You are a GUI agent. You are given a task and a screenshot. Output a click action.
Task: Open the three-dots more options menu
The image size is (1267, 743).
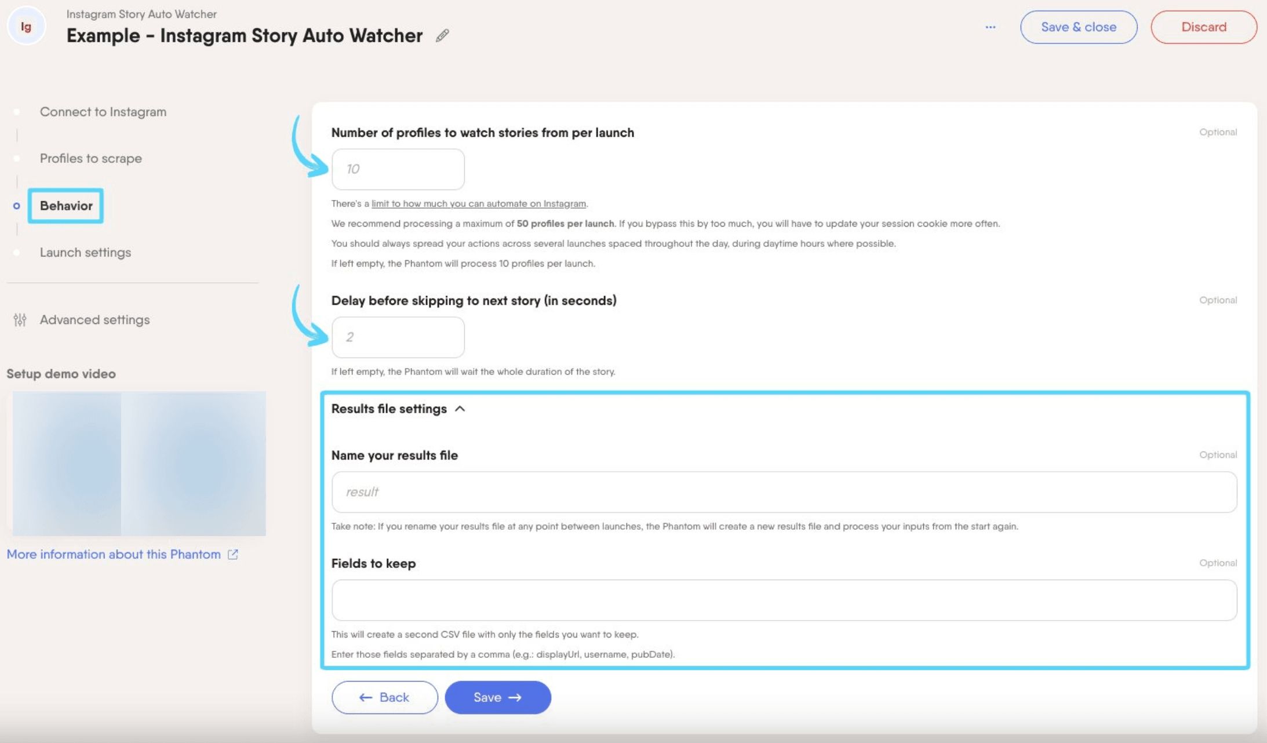click(990, 27)
